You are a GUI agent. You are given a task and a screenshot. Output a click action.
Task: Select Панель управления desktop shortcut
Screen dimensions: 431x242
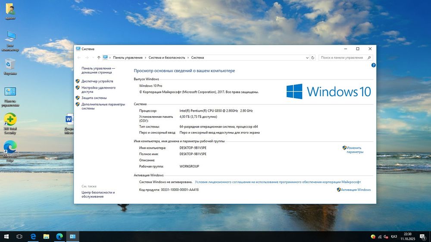click(10, 96)
